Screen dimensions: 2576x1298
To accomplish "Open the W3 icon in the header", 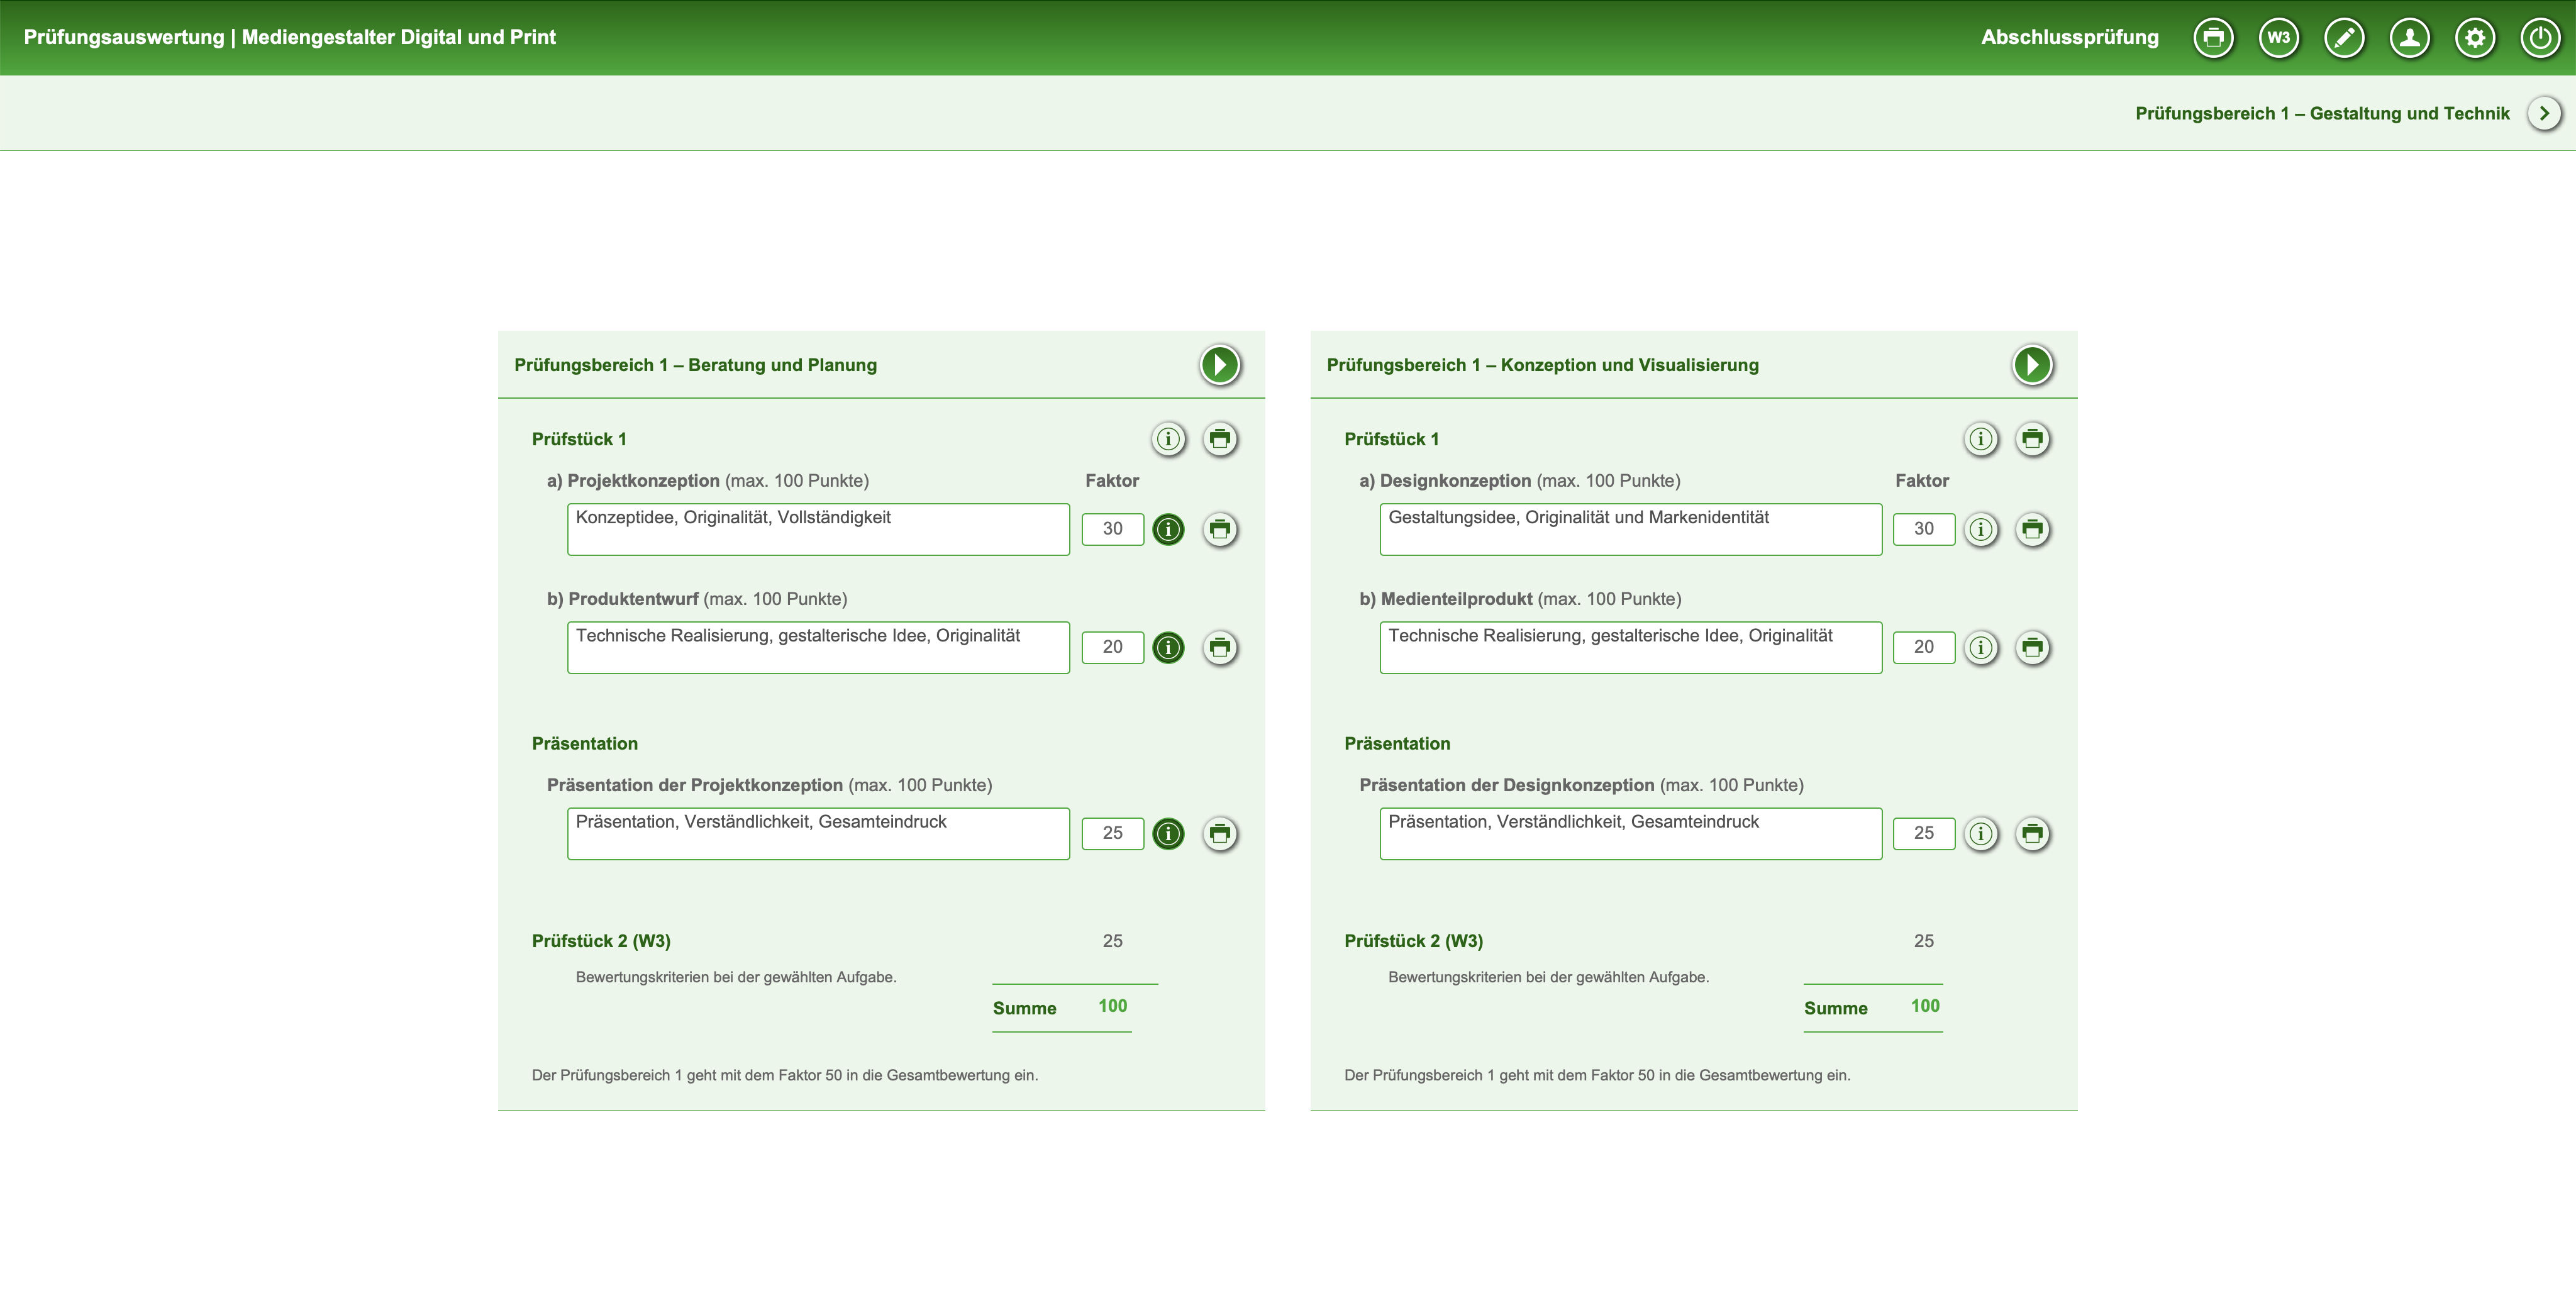I will [2278, 38].
